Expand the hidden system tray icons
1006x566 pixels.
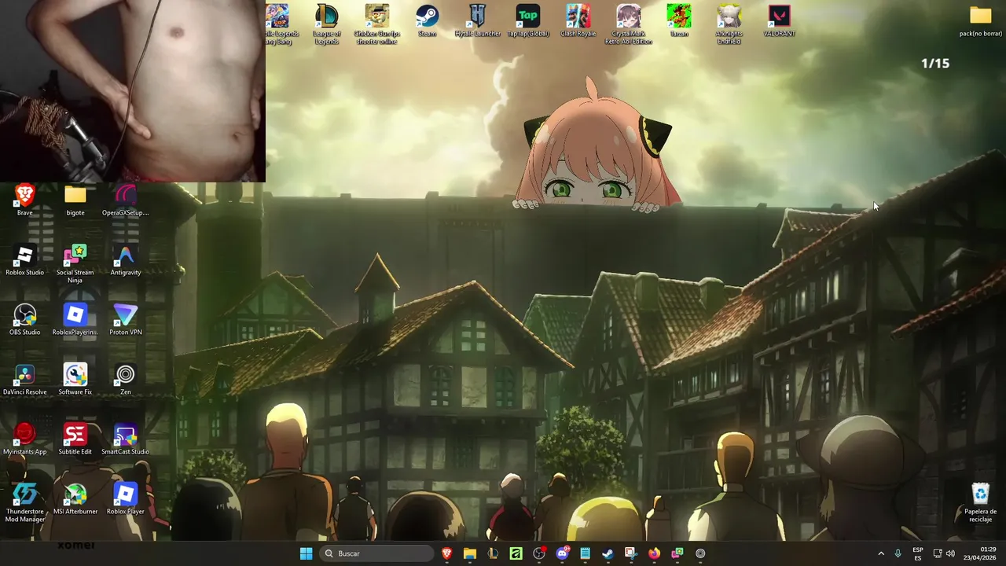tap(881, 553)
